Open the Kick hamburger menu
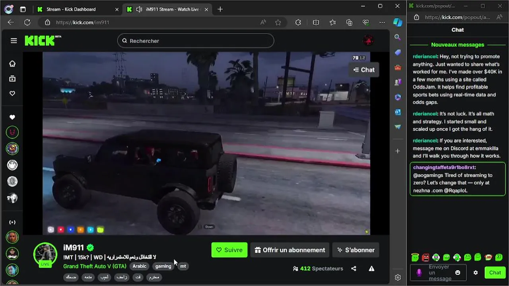This screenshot has height=286, width=509. pyautogui.click(x=14, y=41)
